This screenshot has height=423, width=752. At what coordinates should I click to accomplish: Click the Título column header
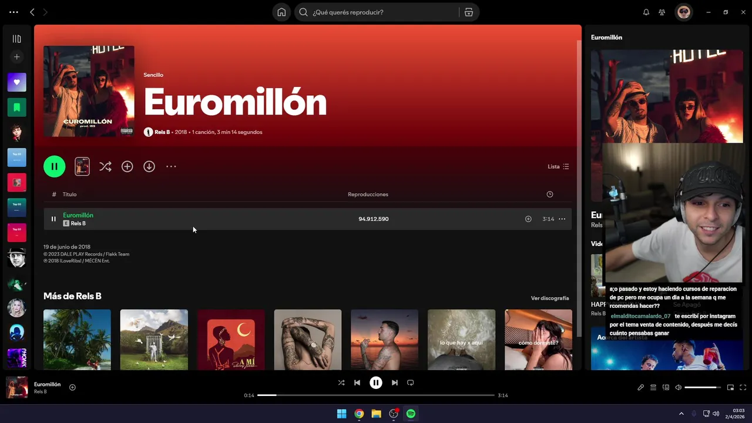point(69,194)
